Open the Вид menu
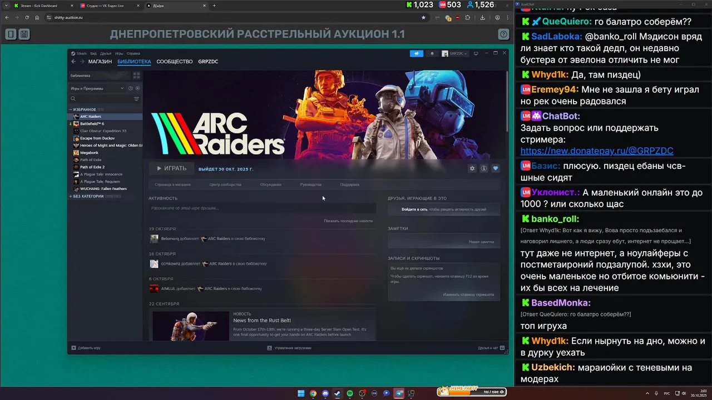The height and width of the screenshot is (400, 712). pyautogui.click(x=93, y=53)
